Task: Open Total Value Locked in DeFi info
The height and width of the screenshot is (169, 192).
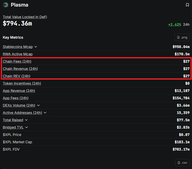Action: click(25, 17)
